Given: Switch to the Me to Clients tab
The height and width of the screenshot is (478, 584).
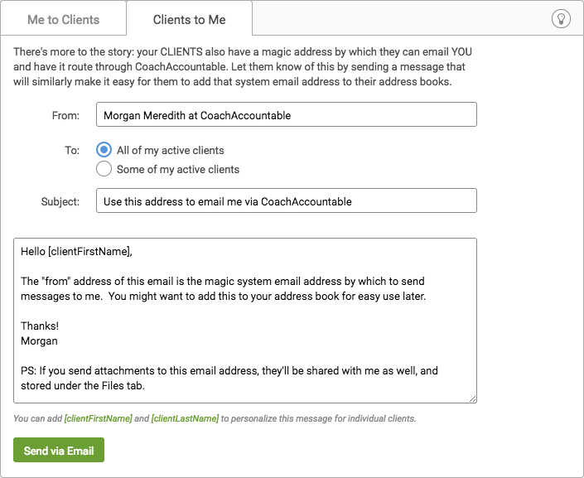Looking at the screenshot, I should tap(63, 19).
